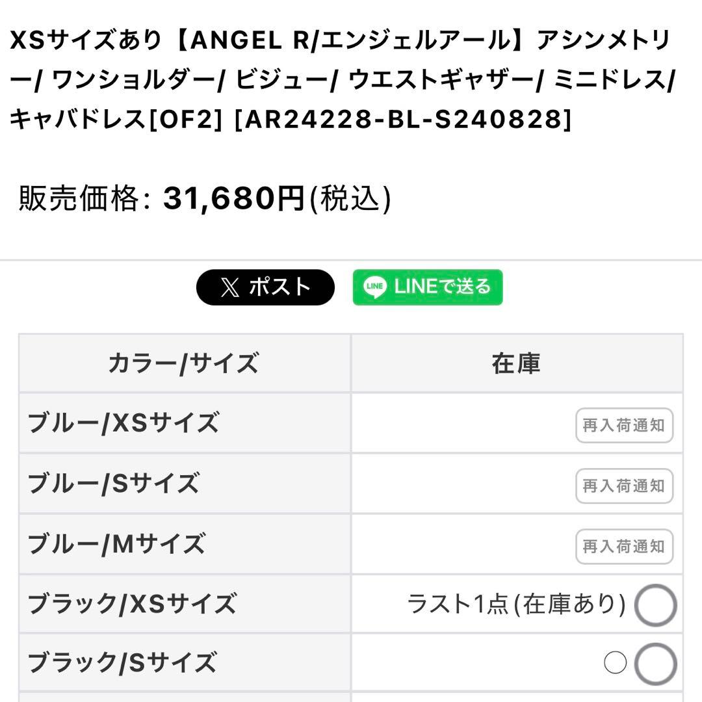
Task: Click the small stock circle in ブラック/Sサイズ row
Action: (615, 663)
